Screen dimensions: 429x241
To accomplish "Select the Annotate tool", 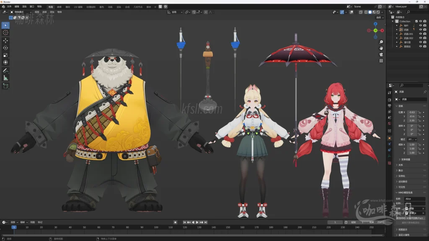I will coord(5,70).
